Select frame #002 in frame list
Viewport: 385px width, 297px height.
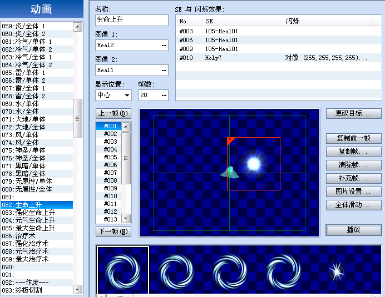(109, 134)
